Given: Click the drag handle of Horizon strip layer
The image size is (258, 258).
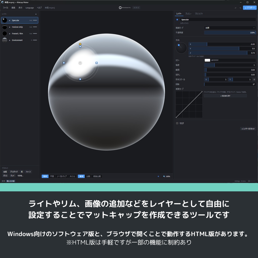Looking at the screenshot, I should point(35,27).
